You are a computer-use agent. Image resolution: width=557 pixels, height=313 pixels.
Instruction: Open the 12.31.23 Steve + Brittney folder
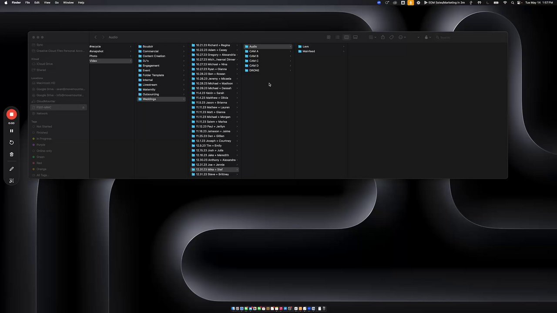(x=215, y=174)
